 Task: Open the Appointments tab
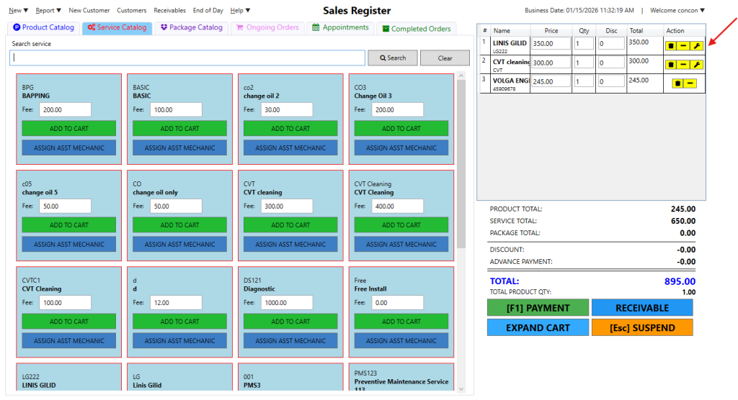tap(341, 28)
